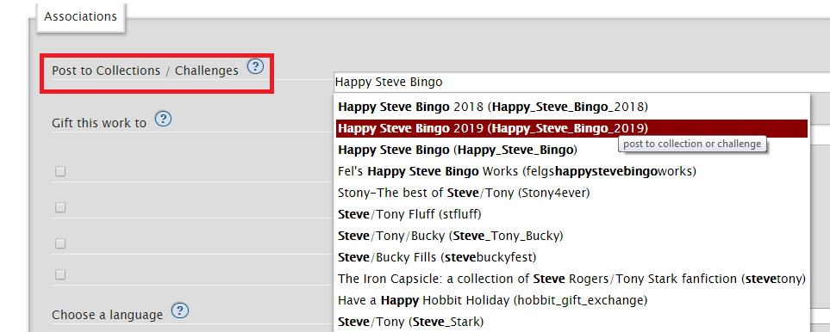Viewport: 830px width, 332px height.
Task: Tick the first checkbox below Gift this work
Action: [60, 171]
